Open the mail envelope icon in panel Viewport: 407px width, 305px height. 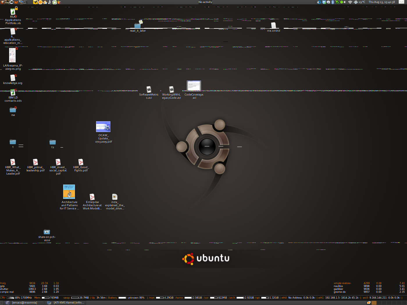(x=401, y=2)
